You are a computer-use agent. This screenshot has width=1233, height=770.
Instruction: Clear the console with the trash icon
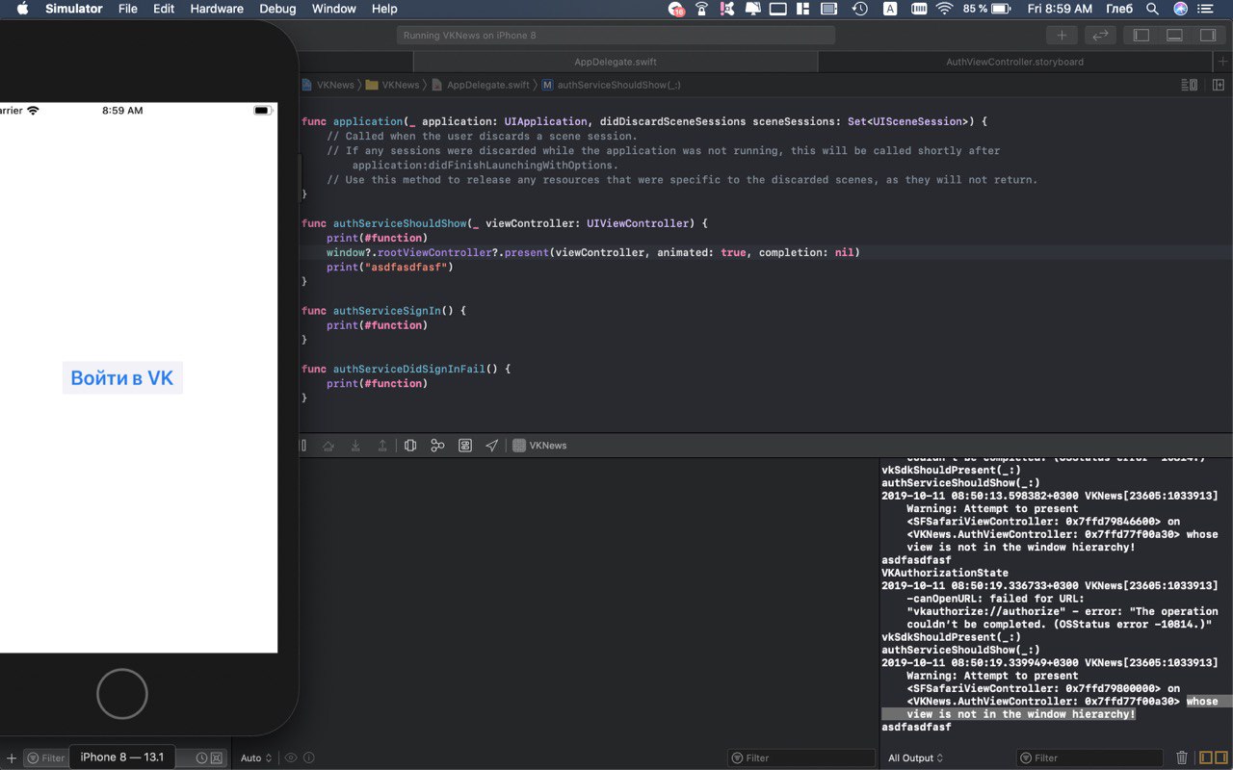pos(1182,758)
